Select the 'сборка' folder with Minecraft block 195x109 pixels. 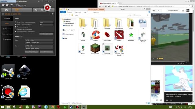pos(131,24)
